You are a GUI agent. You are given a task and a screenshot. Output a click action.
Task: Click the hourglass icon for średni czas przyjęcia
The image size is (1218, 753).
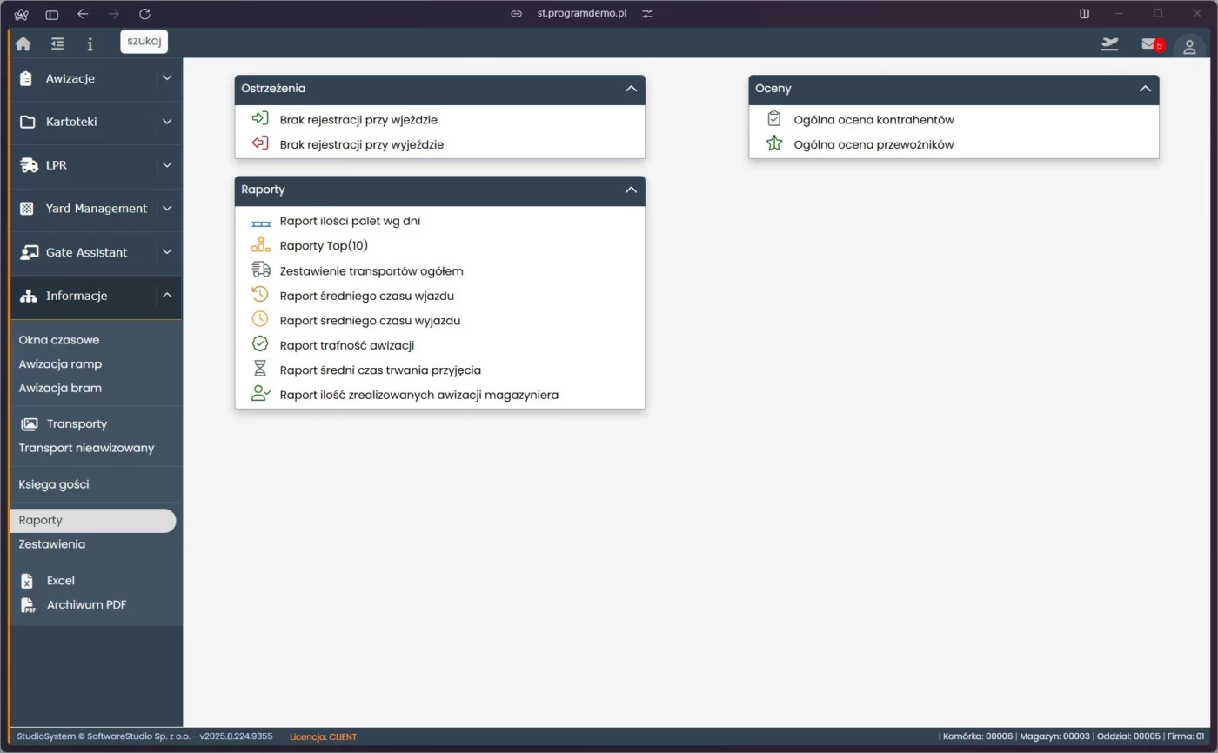tap(260, 368)
